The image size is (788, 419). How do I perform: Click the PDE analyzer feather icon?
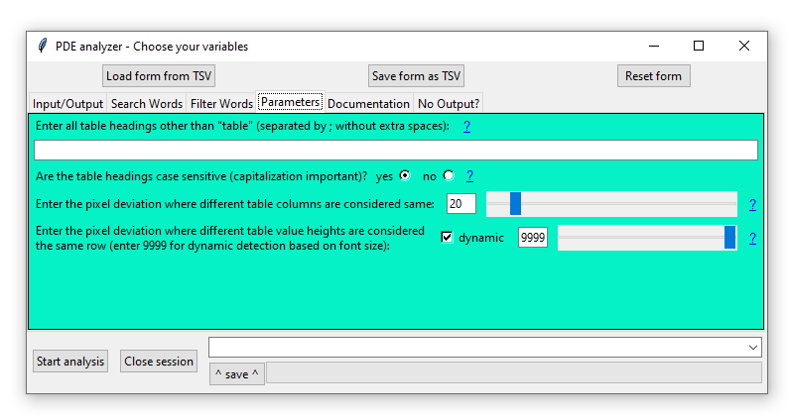pyautogui.click(x=42, y=46)
